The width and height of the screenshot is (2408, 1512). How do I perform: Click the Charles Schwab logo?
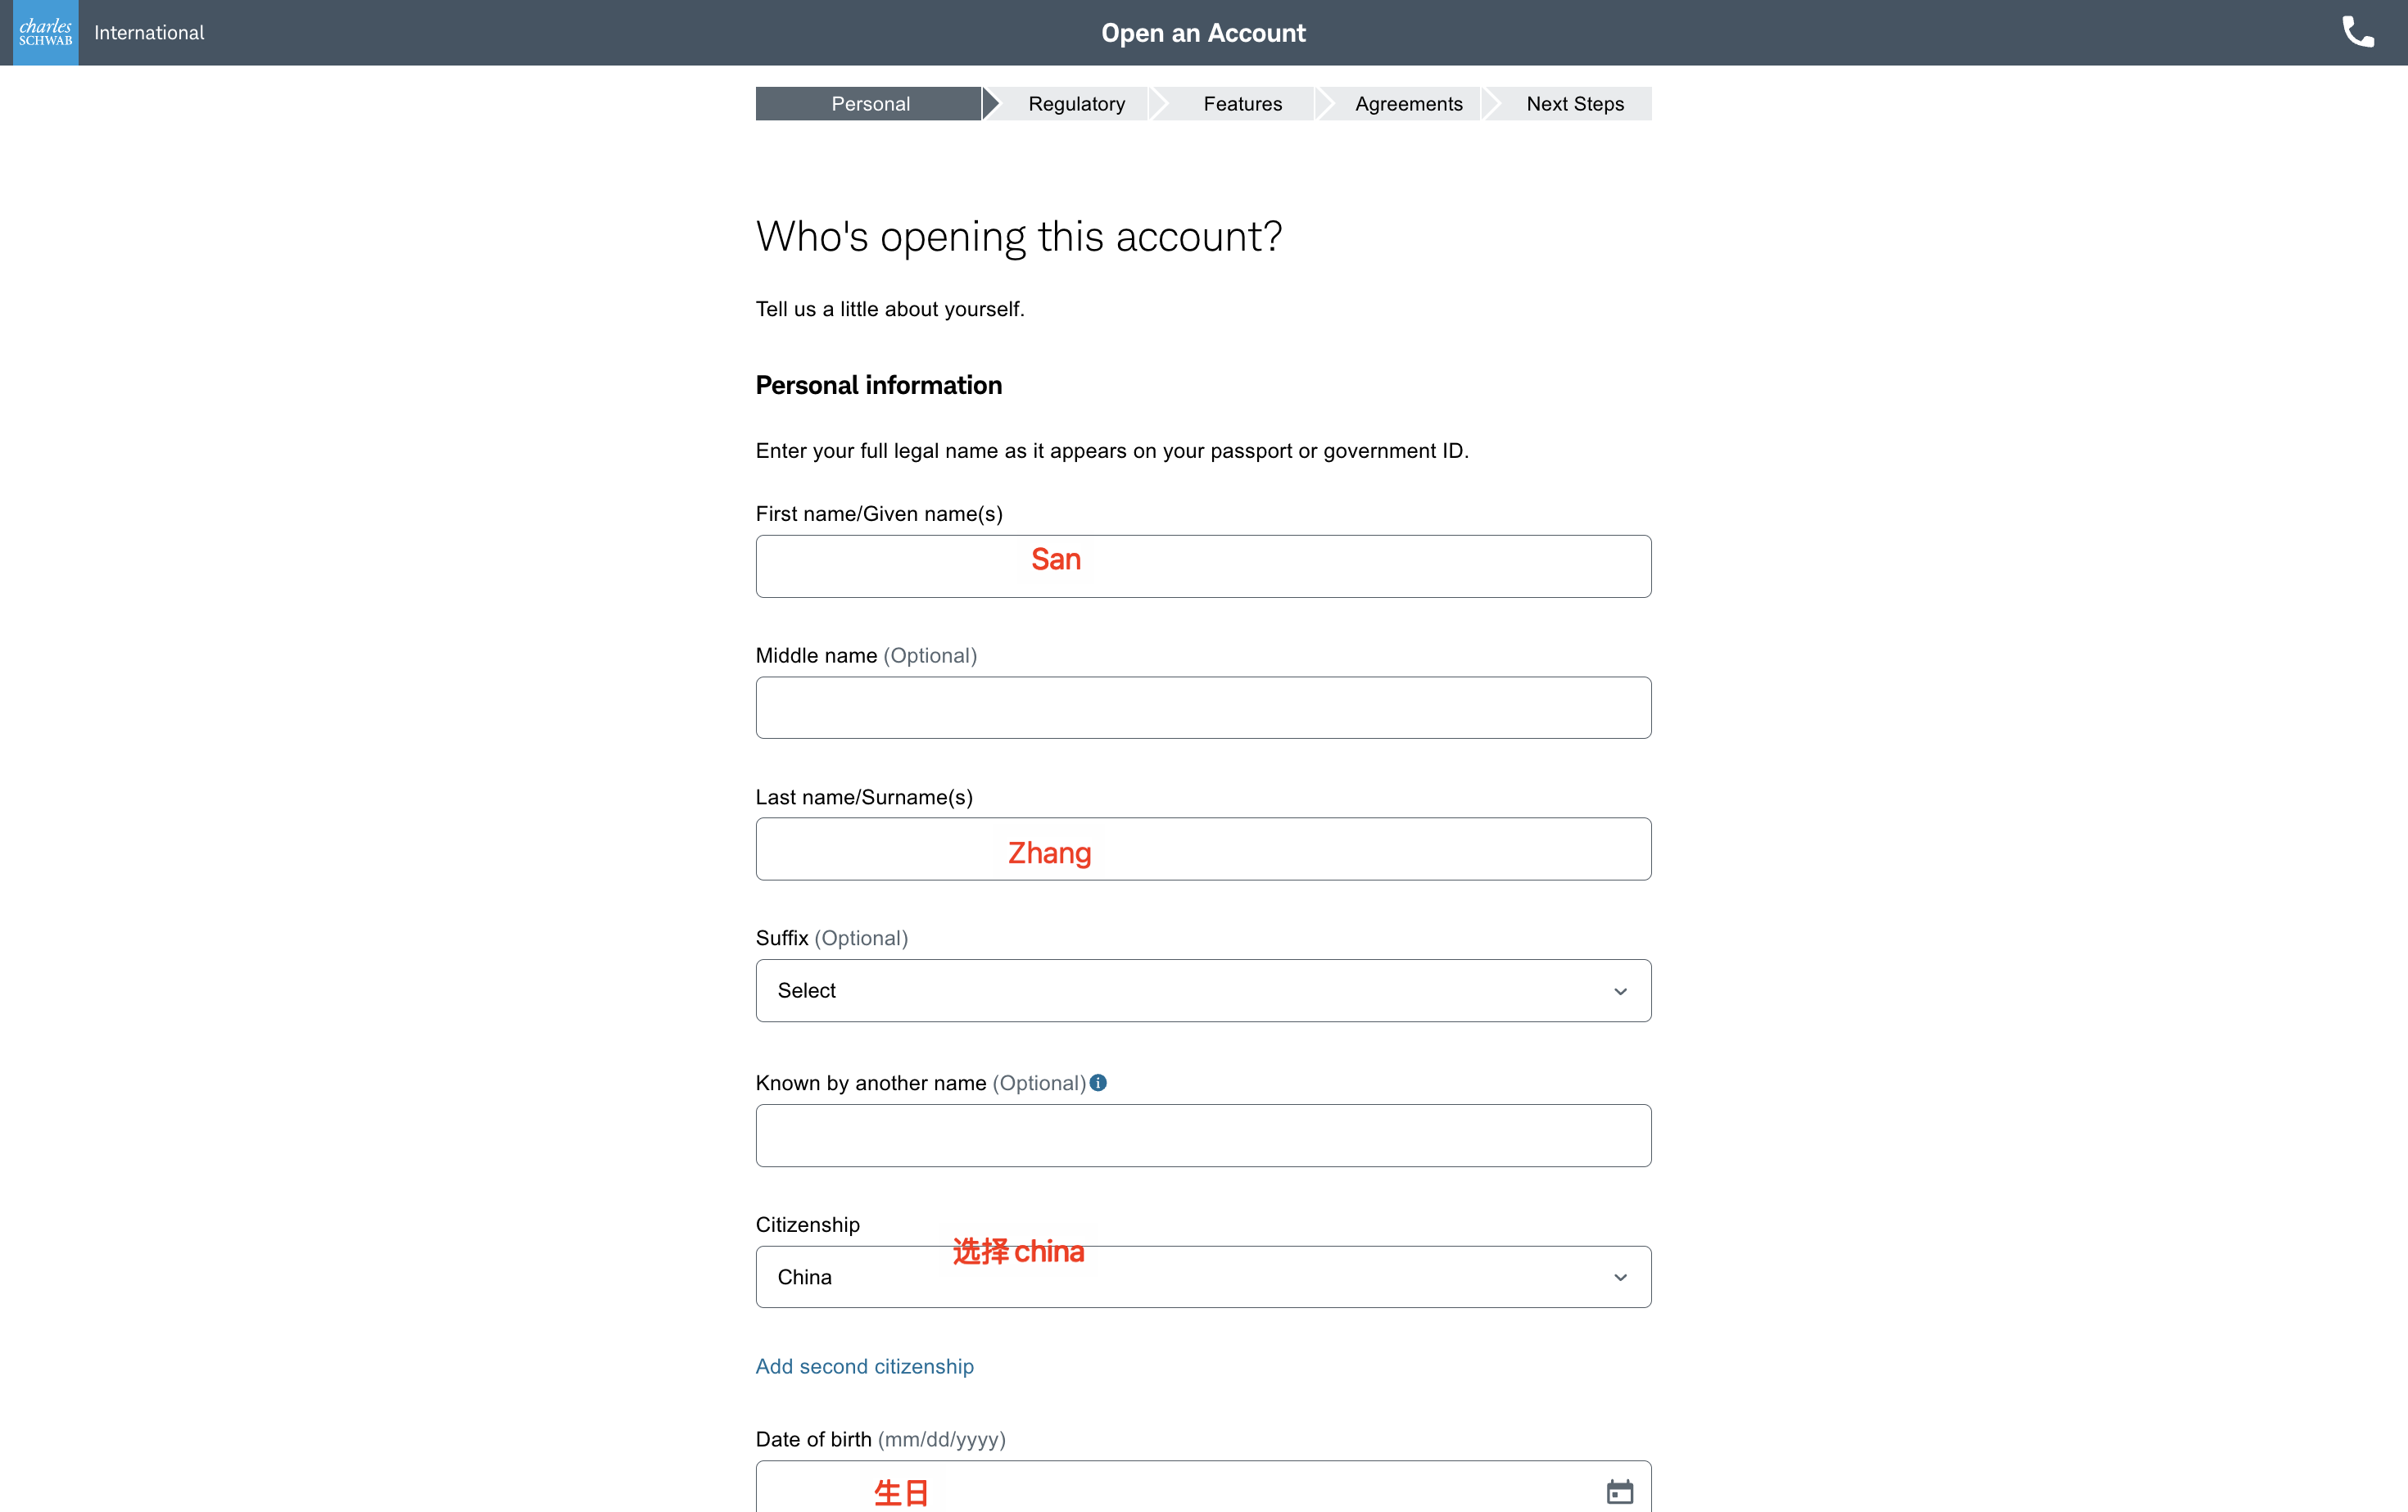coord(46,33)
